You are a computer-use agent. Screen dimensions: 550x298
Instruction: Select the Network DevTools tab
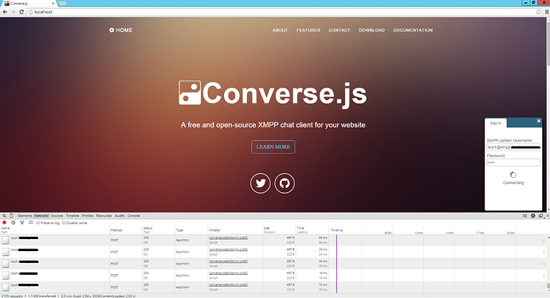(41, 216)
